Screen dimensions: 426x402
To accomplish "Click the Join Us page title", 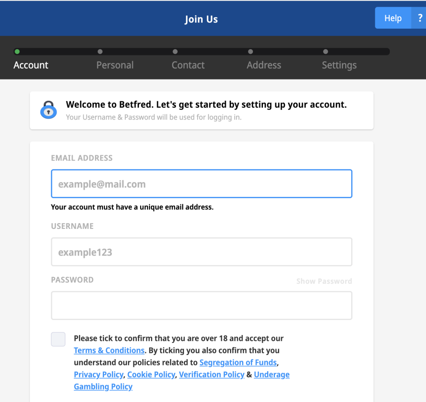I will pyautogui.click(x=201, y=19).
